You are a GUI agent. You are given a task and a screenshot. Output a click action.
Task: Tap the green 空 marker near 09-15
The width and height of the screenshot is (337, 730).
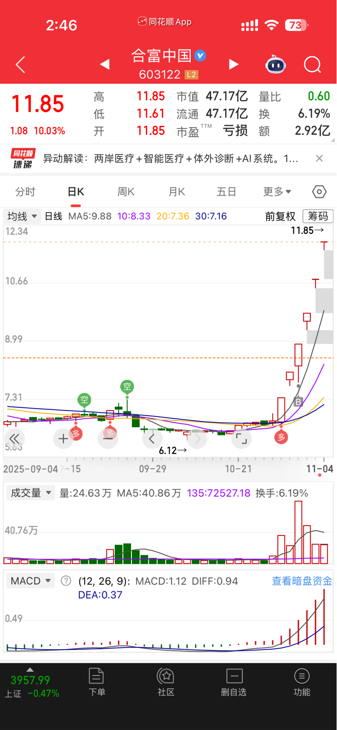click(x=84, y=400)
